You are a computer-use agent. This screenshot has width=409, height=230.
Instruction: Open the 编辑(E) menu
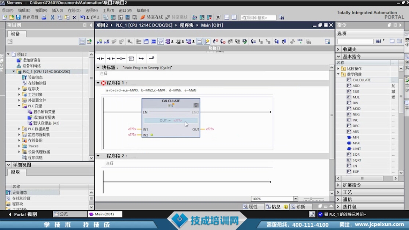coord(24,11)
